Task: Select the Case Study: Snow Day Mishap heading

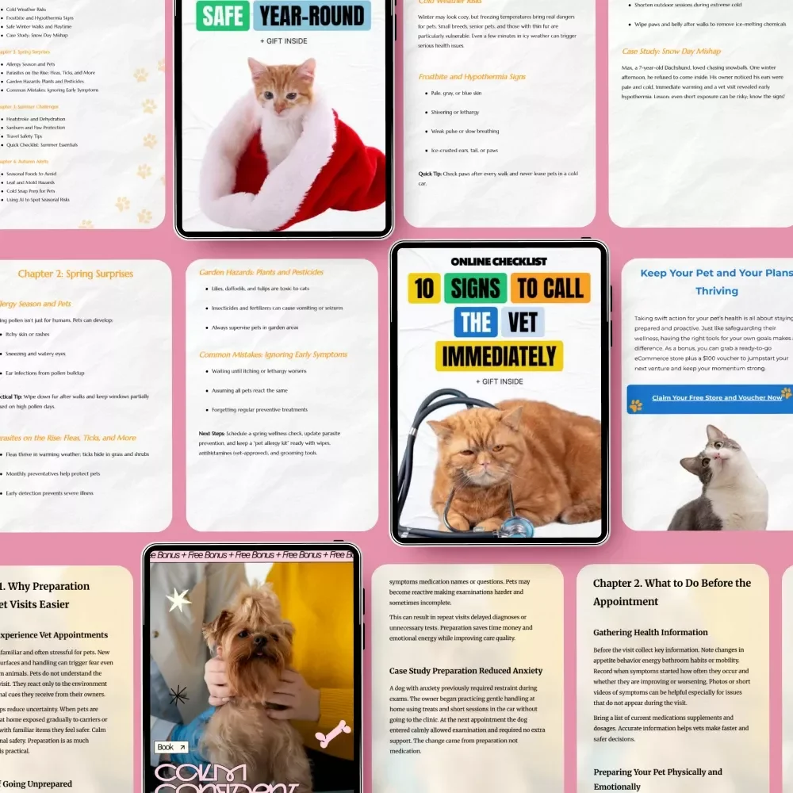Action: click(x=671, y=51)
